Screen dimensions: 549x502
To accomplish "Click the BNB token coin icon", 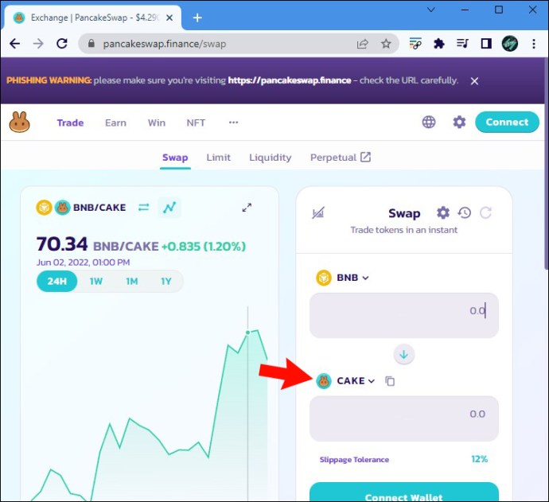I will [324, 278].
